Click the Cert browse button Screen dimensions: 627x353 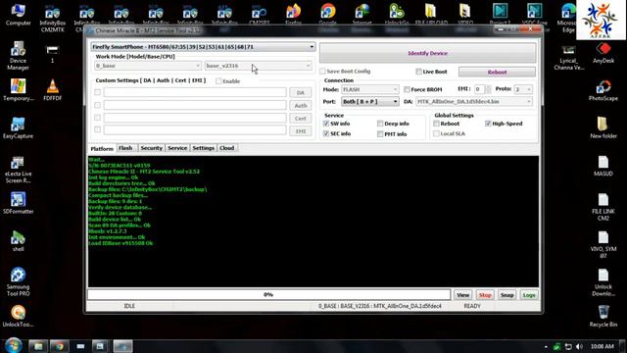point(301,119)
